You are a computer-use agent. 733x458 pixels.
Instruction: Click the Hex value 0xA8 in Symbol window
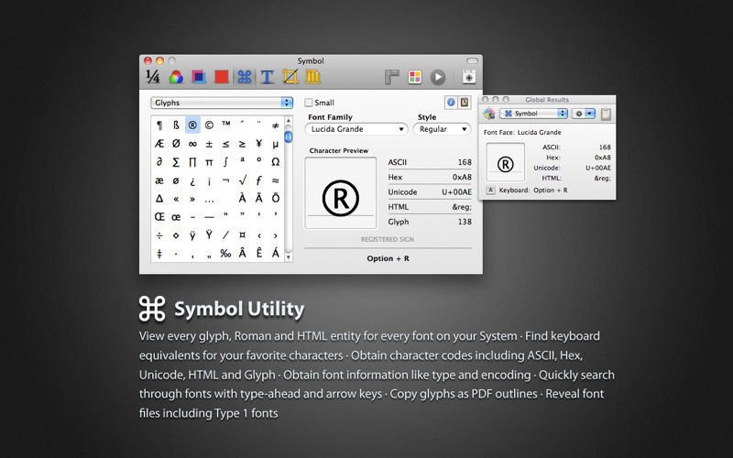pos(462,177)
